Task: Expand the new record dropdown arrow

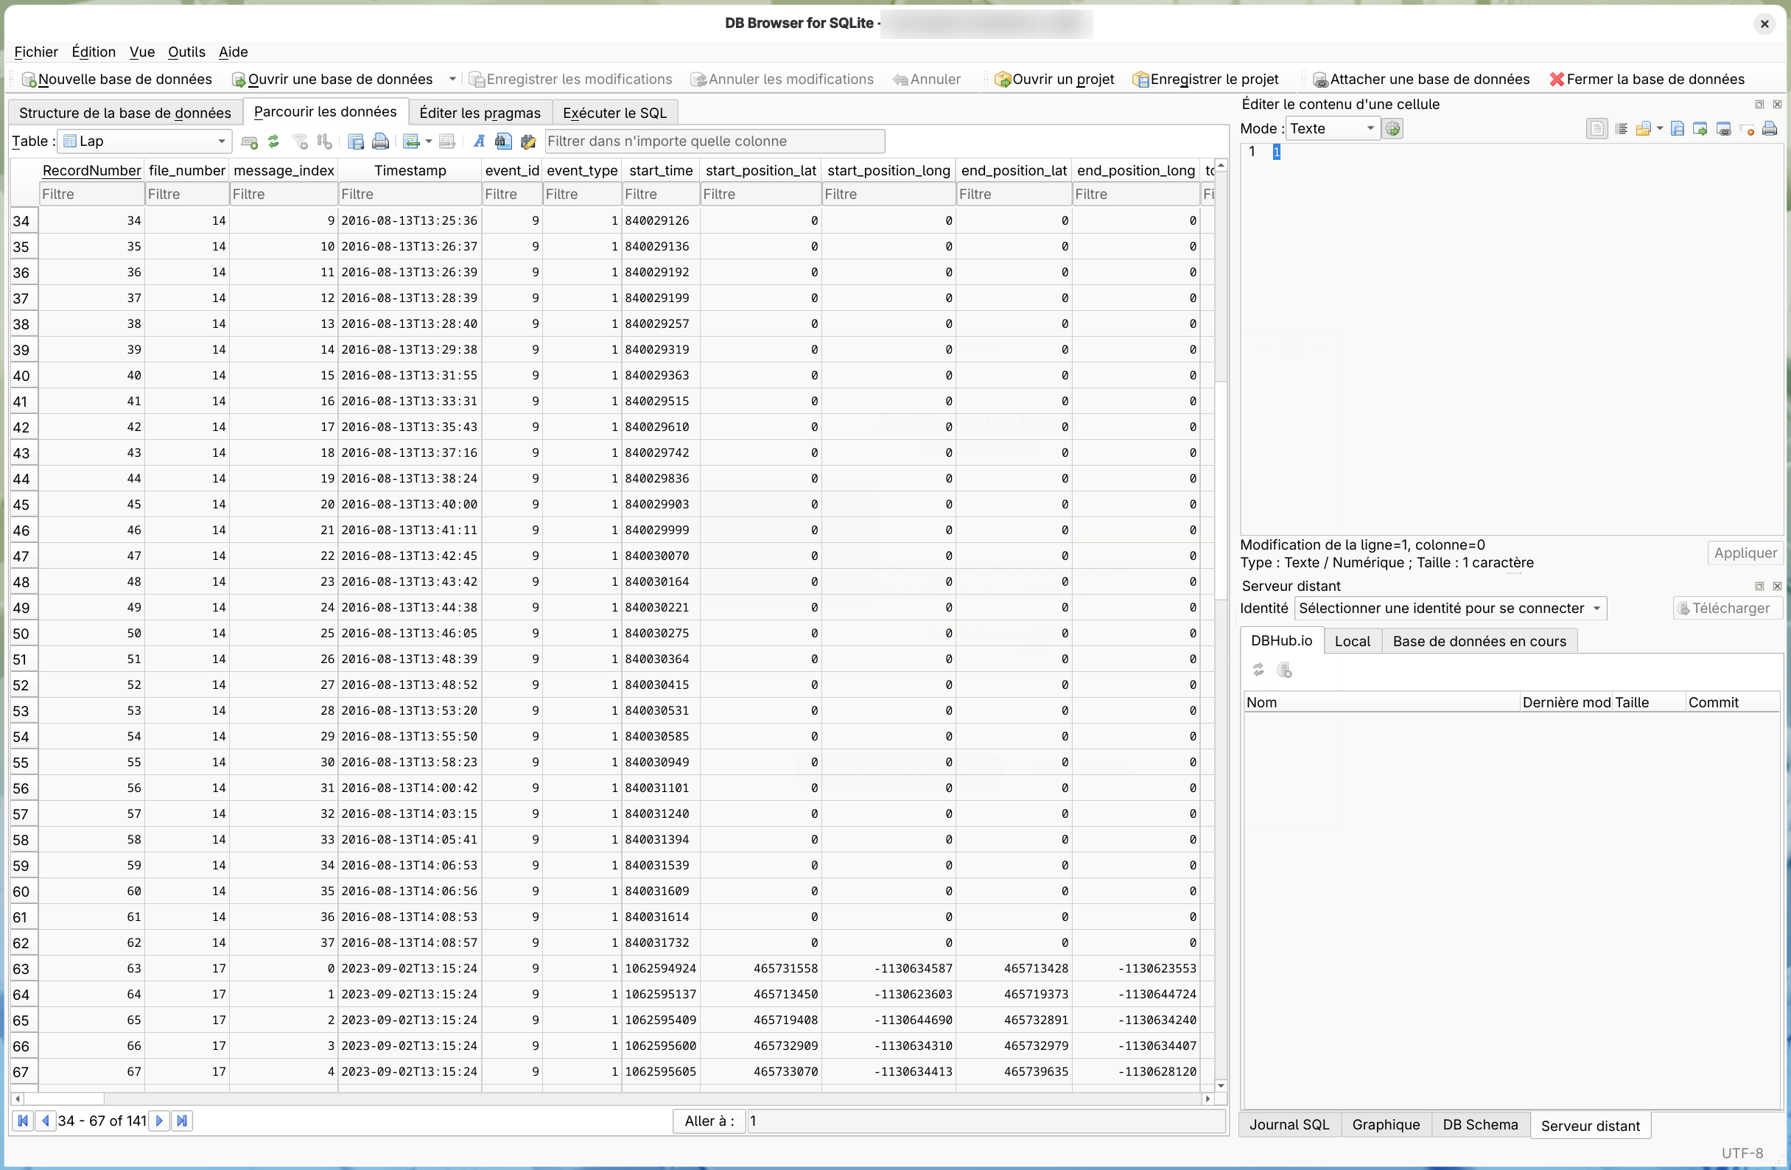Action: 429,141
